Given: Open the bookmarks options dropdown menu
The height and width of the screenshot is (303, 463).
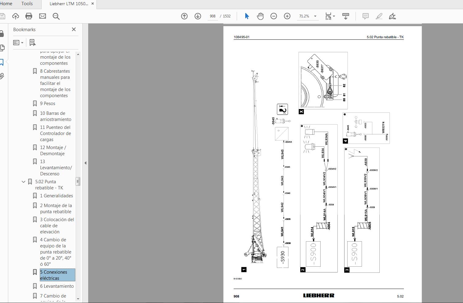Looking at the screenshot, I should click(x=18, y=43).
